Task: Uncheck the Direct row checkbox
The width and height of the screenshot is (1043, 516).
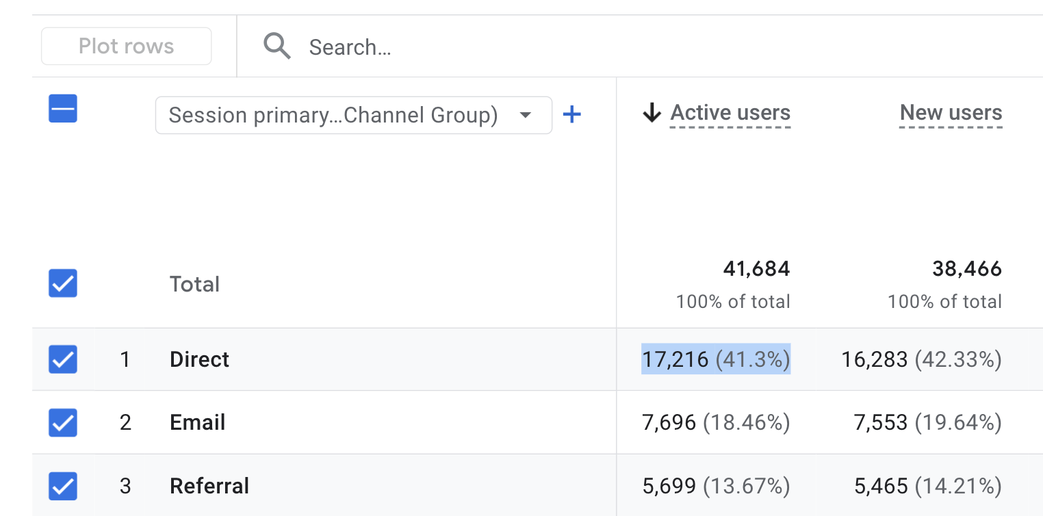Action: [63, 359]
